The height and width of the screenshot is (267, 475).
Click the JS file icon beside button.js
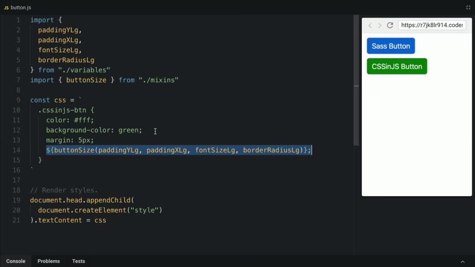[6, 8]
